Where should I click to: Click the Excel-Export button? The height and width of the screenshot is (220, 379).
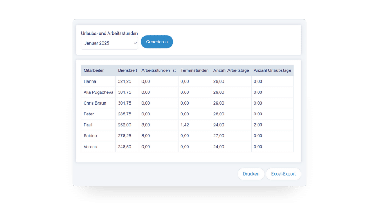point(283,174)
